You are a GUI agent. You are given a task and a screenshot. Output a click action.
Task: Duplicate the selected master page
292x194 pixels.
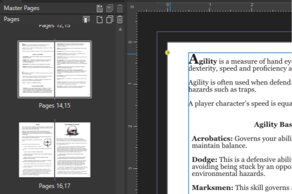[110, 9]
